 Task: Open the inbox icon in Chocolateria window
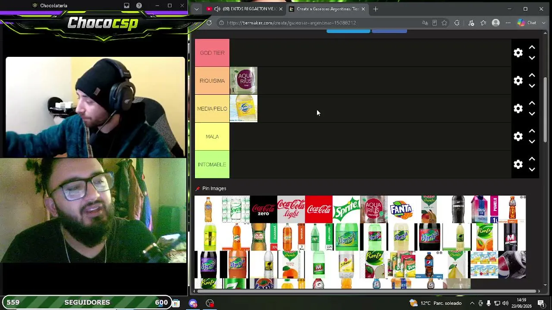[x=126, y=6]
